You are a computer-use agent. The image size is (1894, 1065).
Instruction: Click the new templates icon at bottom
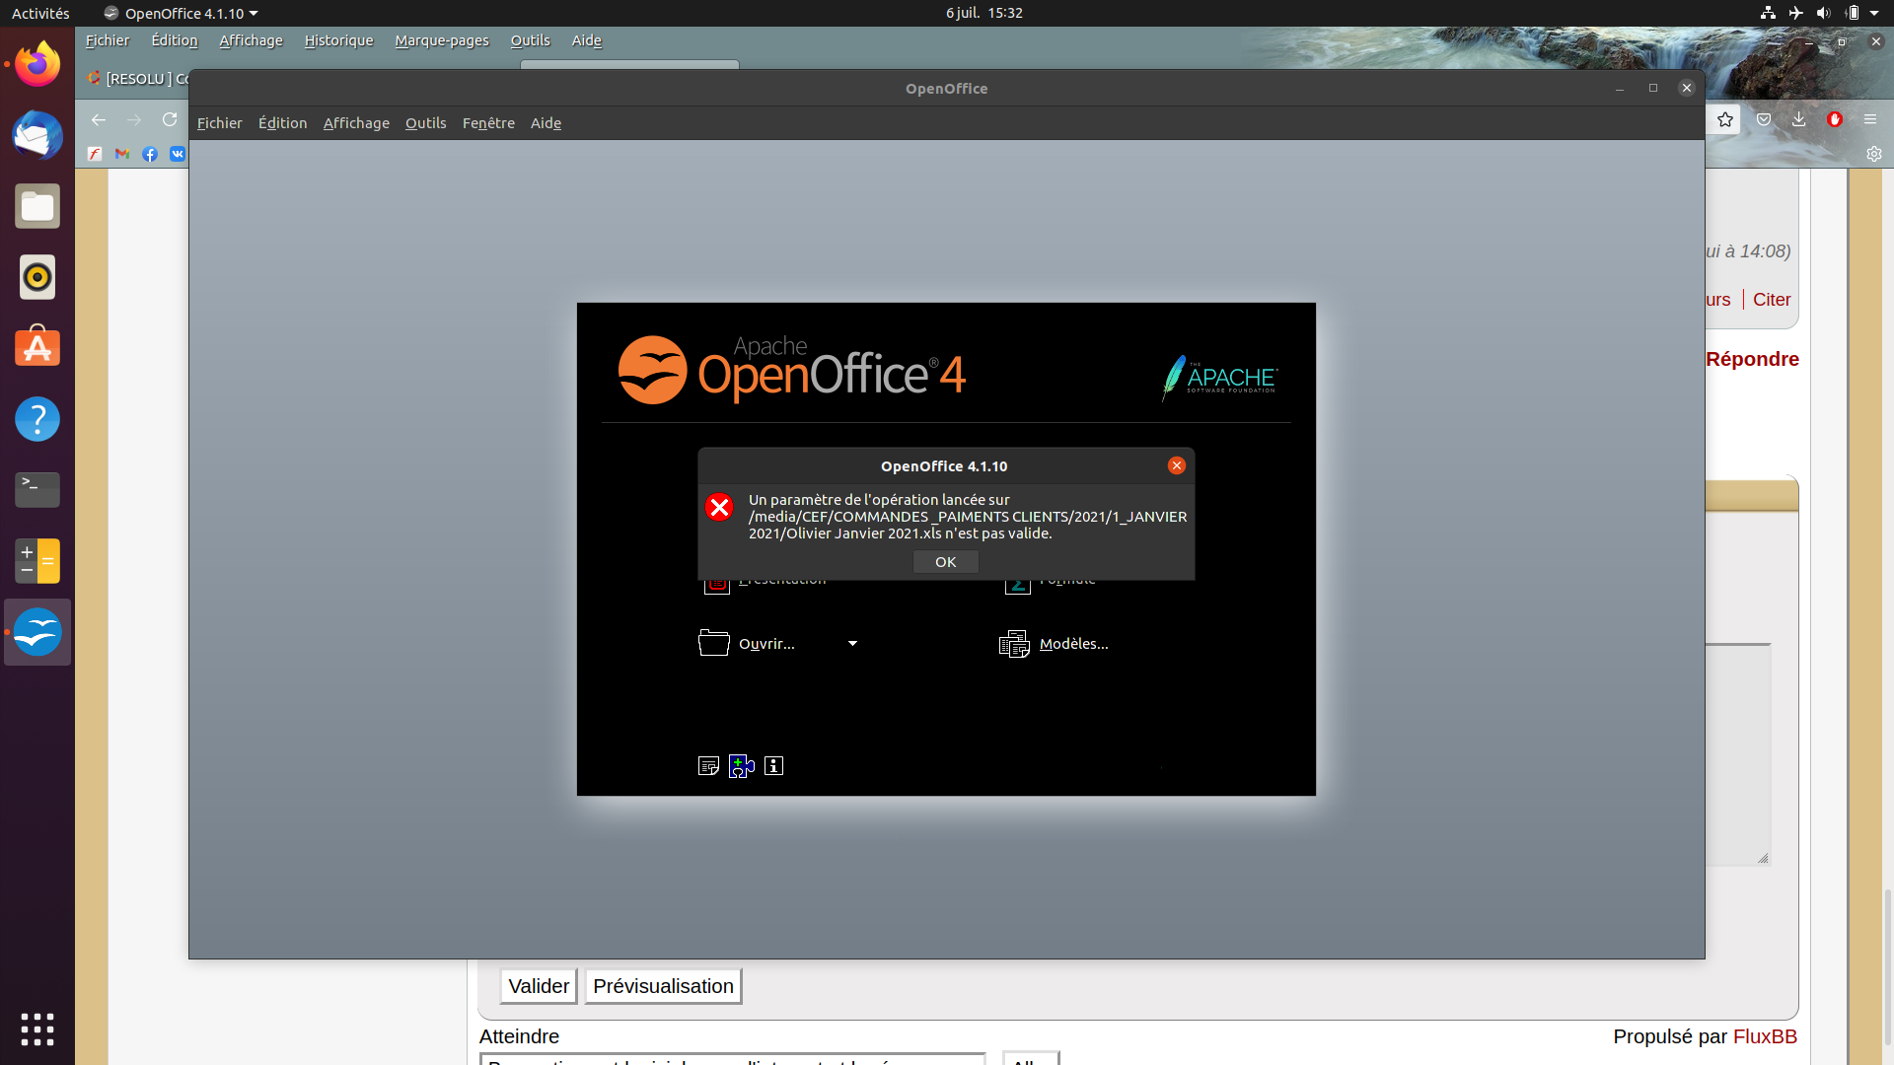708,766
